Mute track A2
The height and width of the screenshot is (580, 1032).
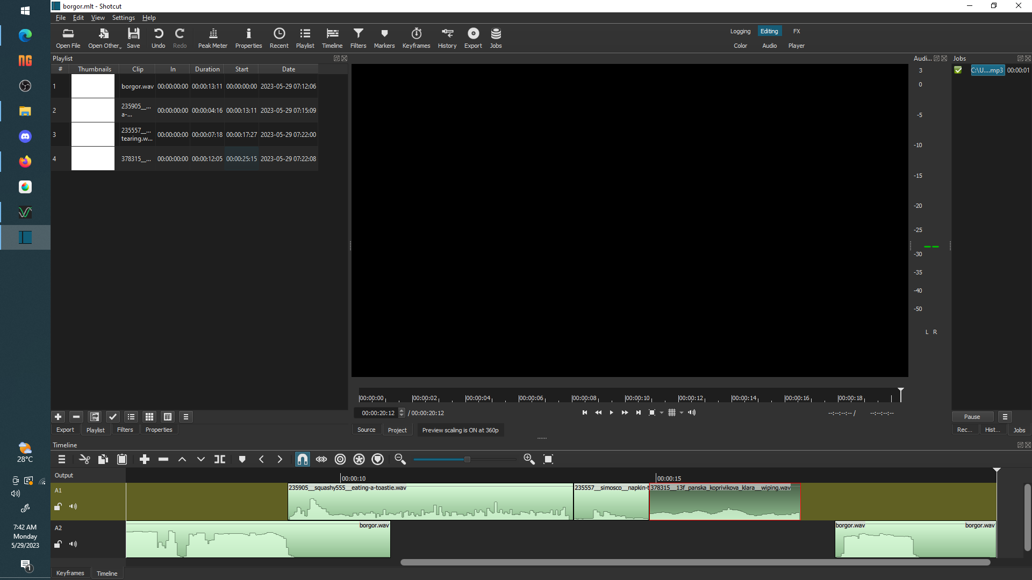point(73,544)
